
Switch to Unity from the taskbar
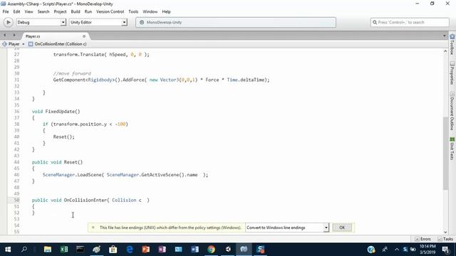coord(228,250)
